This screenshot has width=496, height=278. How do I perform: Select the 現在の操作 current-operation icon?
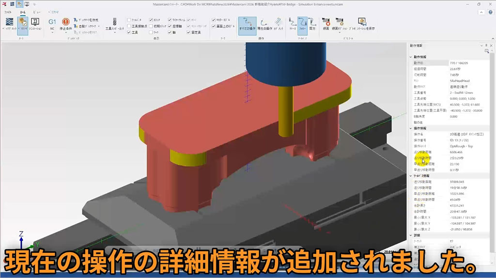pos(264,24)
